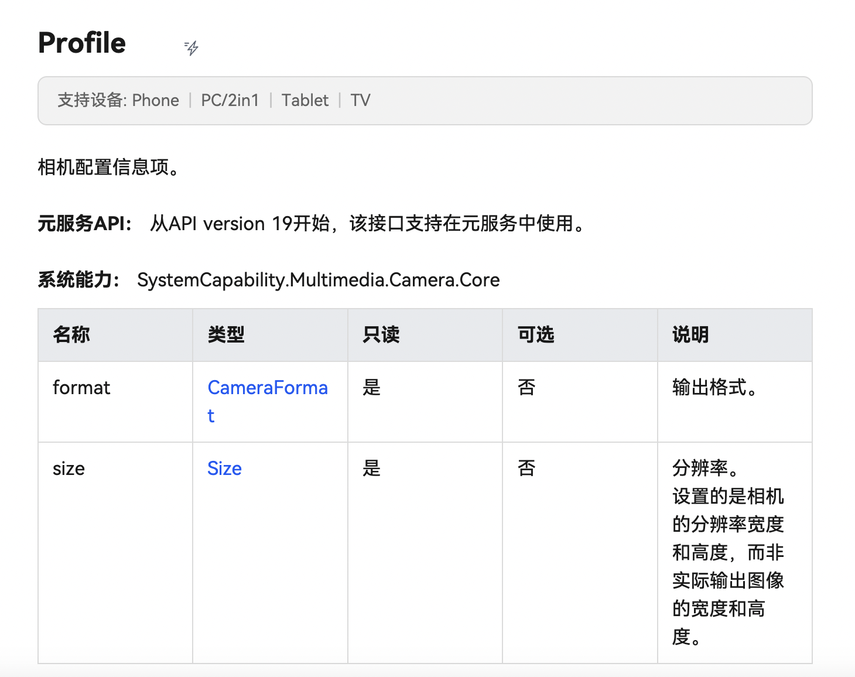Select TV in the supported devices bar
855x677 pixels.
pos(360,101)
